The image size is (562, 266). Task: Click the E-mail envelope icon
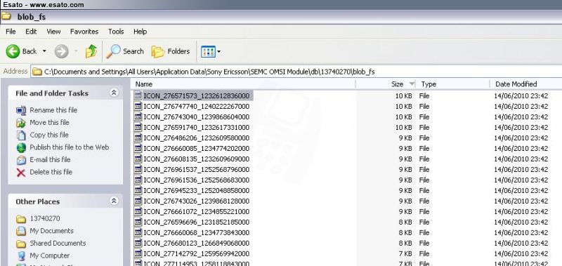click(x=21, y=160)
